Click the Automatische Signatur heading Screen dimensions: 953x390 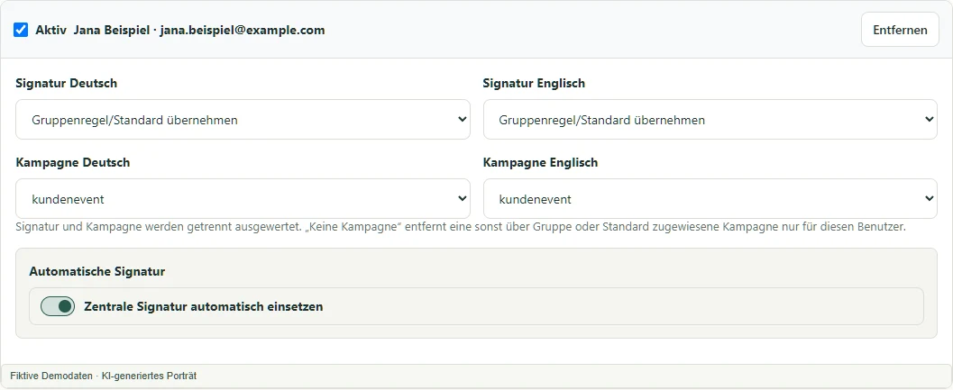click(97, 271)
